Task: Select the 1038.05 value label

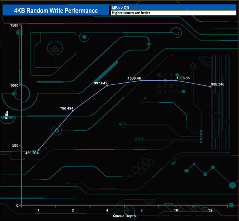Action: point(183,78)
